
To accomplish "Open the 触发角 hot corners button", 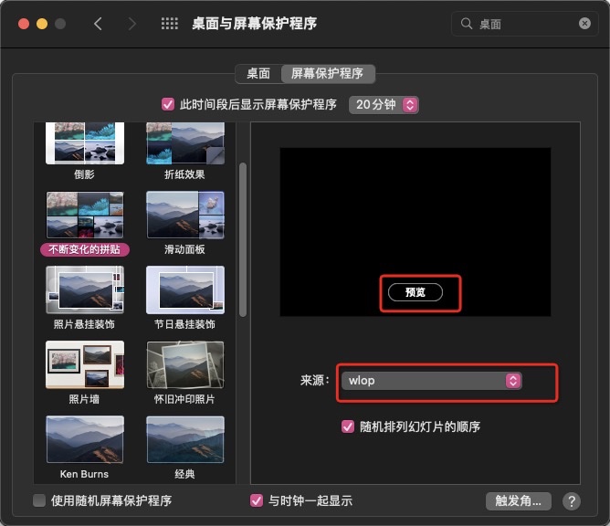I will pos(519,500).
